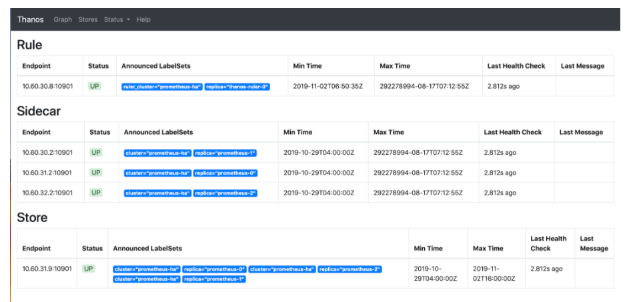Screen dimensions: 631x302
Task: Select Sidecar endpoint 10.60.32.2:10901
Action: [x=47, y=193]
